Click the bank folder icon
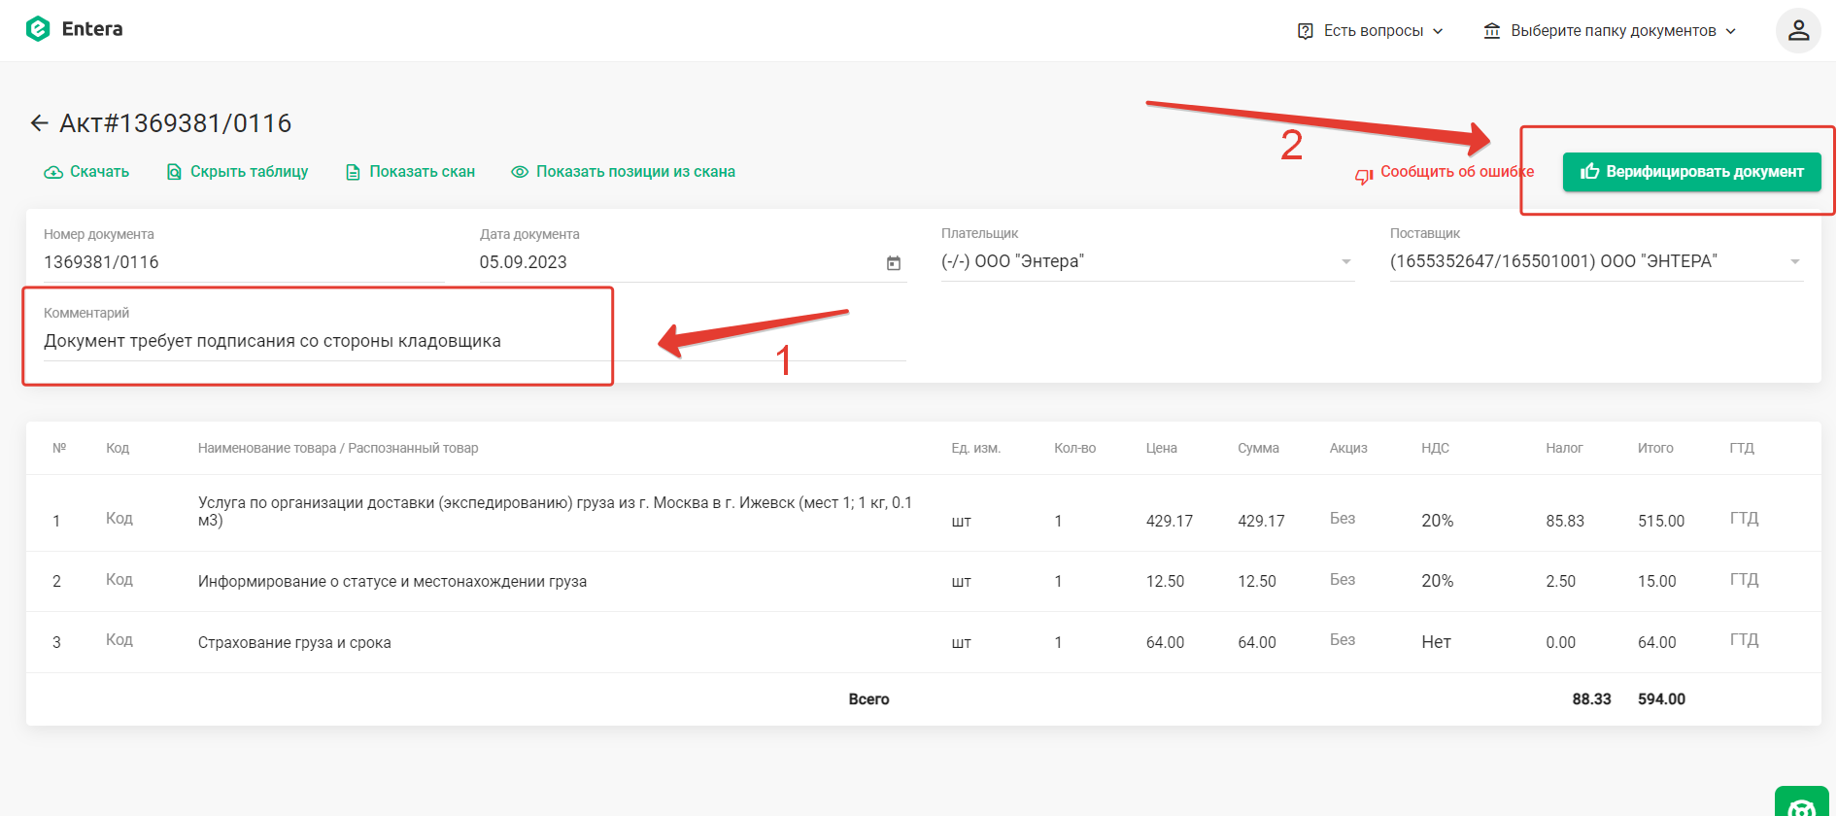Viewport: 1837px width, 816px height. click(x=1492, y=31)
